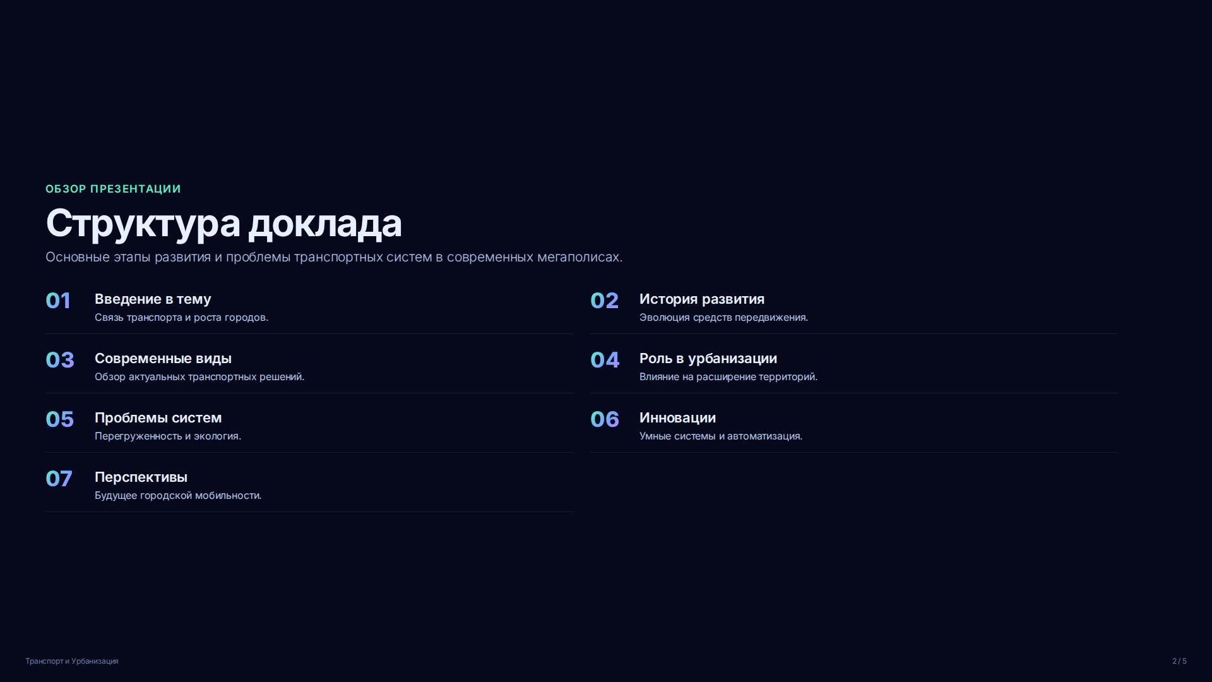Select 'Современные виды' item title

pos(163,359)
